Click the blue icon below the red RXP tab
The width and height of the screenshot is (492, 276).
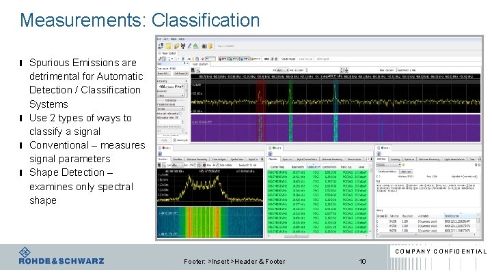pos(160,154)
